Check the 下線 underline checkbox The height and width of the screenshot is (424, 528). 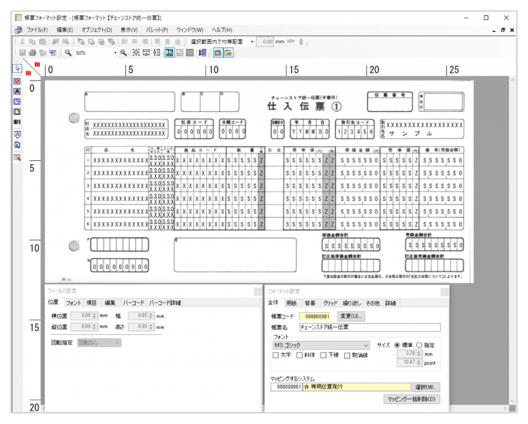click(324, 356)
